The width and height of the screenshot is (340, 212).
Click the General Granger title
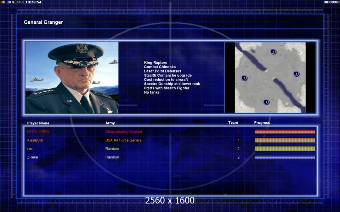coord(43,22)
